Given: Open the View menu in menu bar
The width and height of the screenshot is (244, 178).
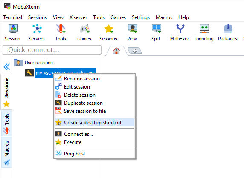Looking at the screenshot, I should pyautogui.click(x=58, y=17).
